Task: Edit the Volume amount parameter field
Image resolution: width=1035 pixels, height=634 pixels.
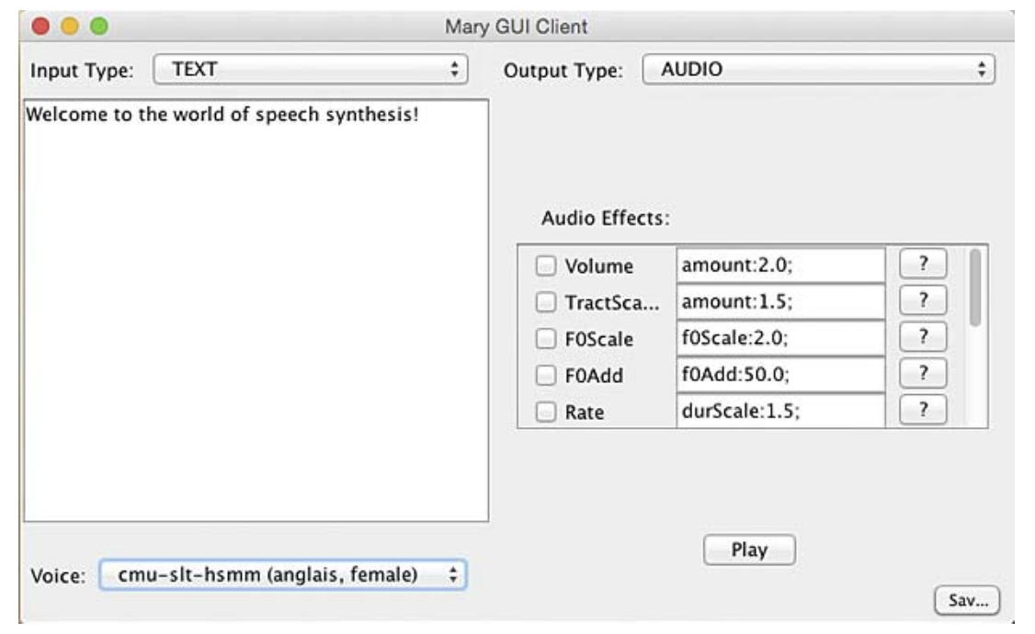Action: click(x=780, y=266)
